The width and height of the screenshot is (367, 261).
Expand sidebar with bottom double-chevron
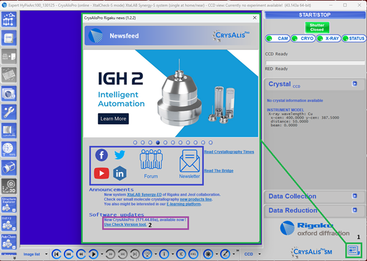click(x=15, y=258)
